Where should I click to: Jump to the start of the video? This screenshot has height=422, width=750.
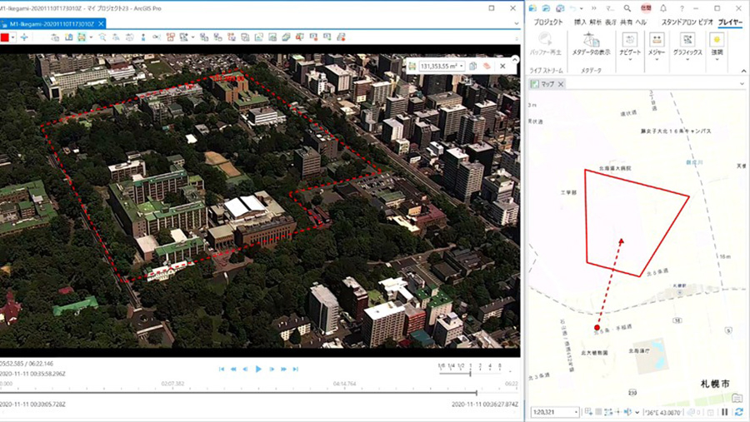click(x=222, y=369)
